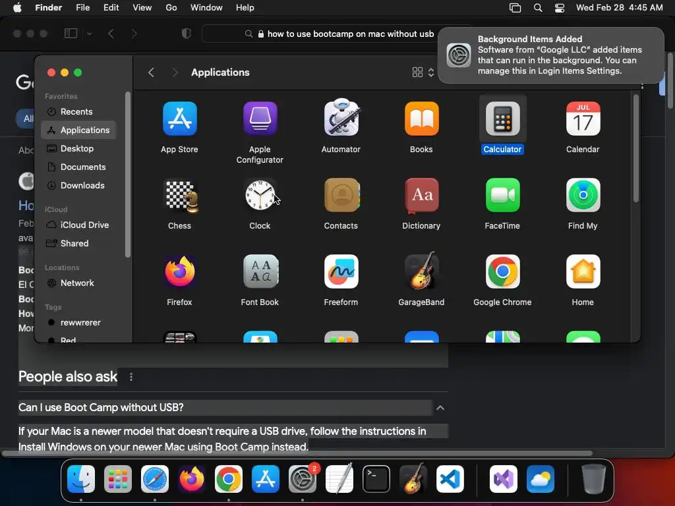Click the Background Items Added notification
This screenshot has height=506, width=675.
[x=550, y=55]
